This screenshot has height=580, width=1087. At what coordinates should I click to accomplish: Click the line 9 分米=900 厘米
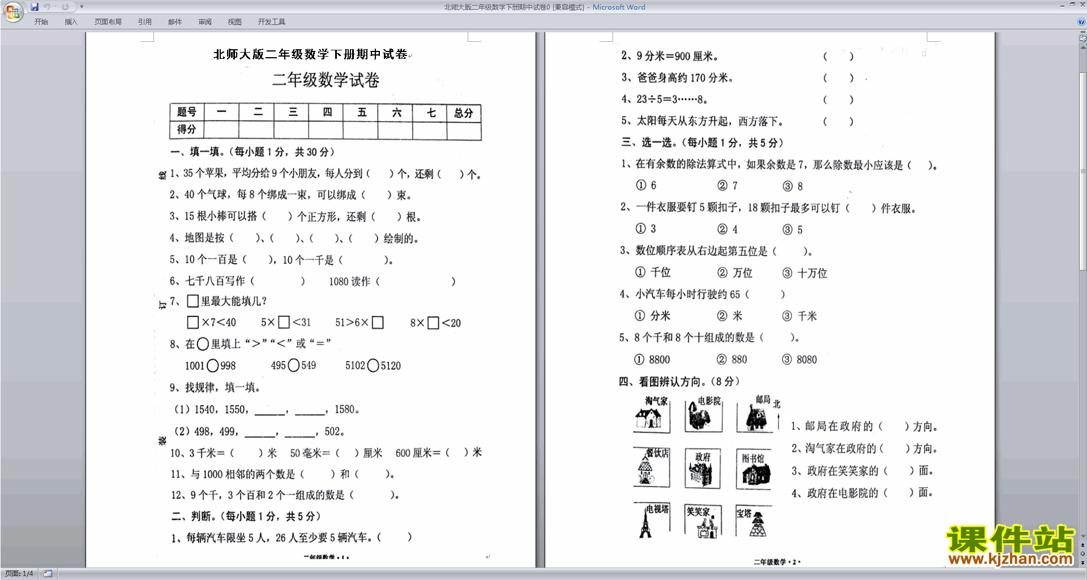[x=670, y=56]
